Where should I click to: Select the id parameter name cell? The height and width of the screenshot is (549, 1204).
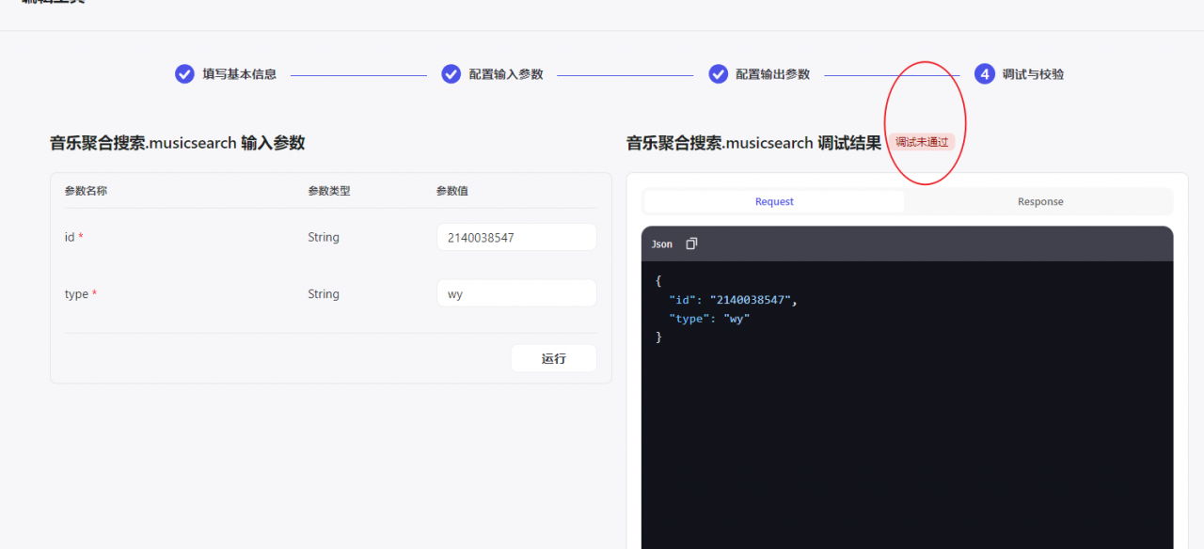pyautogui.click(x=73, y=237)
